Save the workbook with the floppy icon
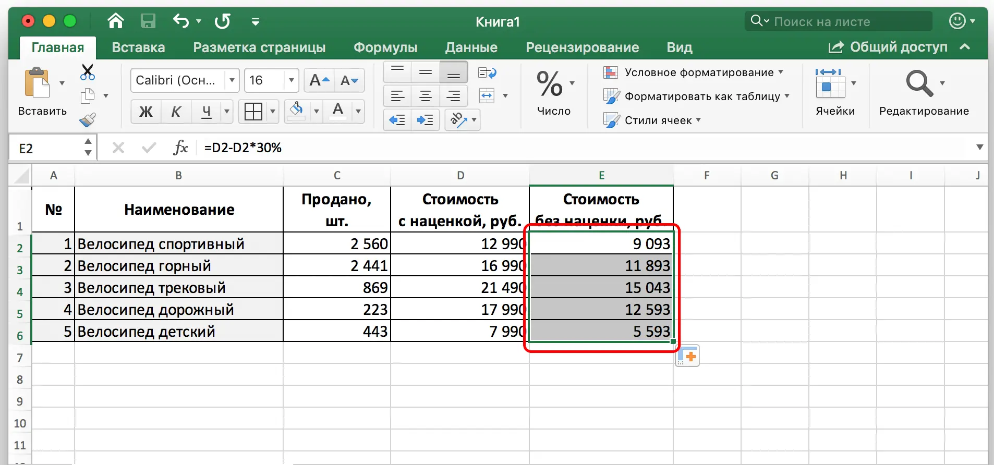 [148, 21]
